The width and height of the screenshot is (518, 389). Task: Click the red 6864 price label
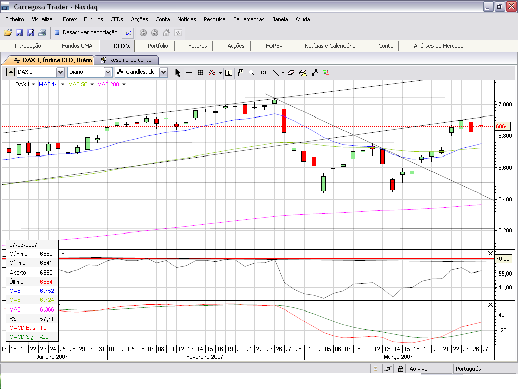pos(502,126)
